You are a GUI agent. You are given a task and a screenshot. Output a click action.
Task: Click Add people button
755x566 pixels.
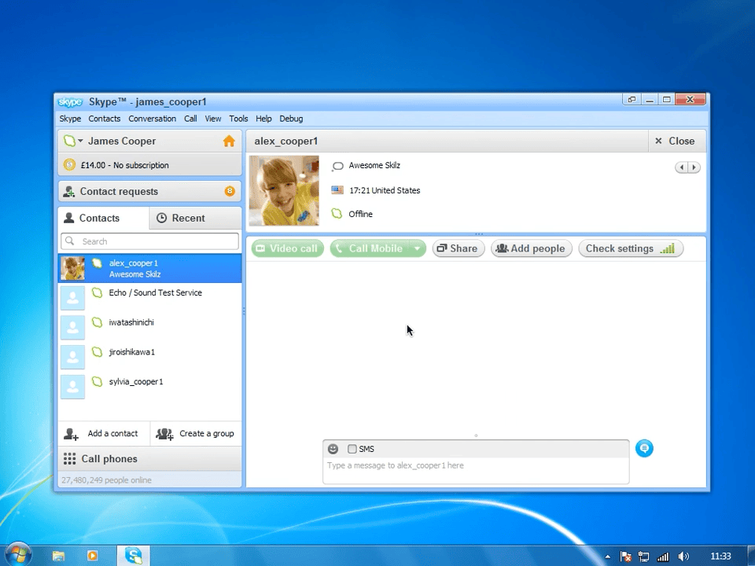click(531, 248)
